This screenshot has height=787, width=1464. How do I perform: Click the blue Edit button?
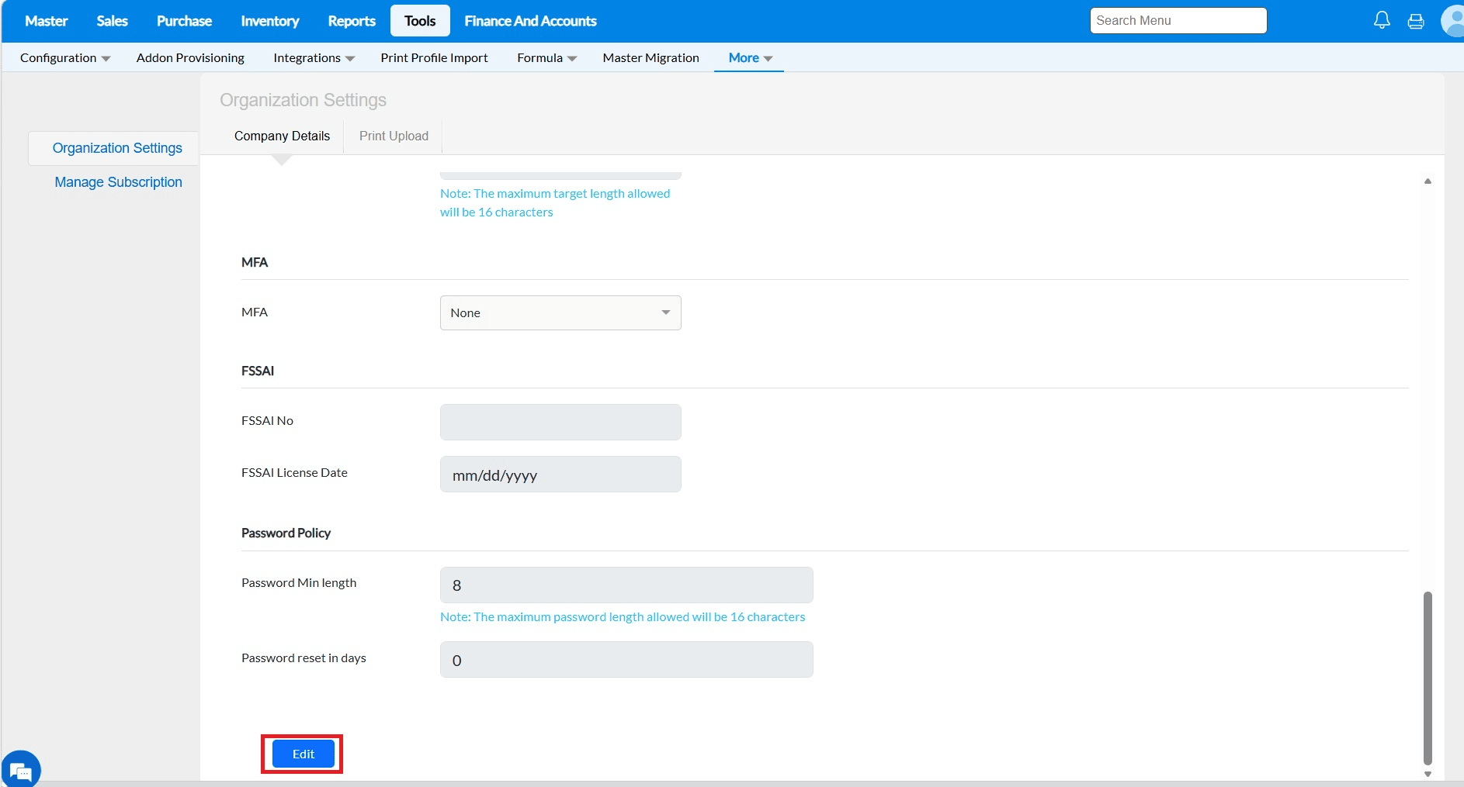[303, 754]
